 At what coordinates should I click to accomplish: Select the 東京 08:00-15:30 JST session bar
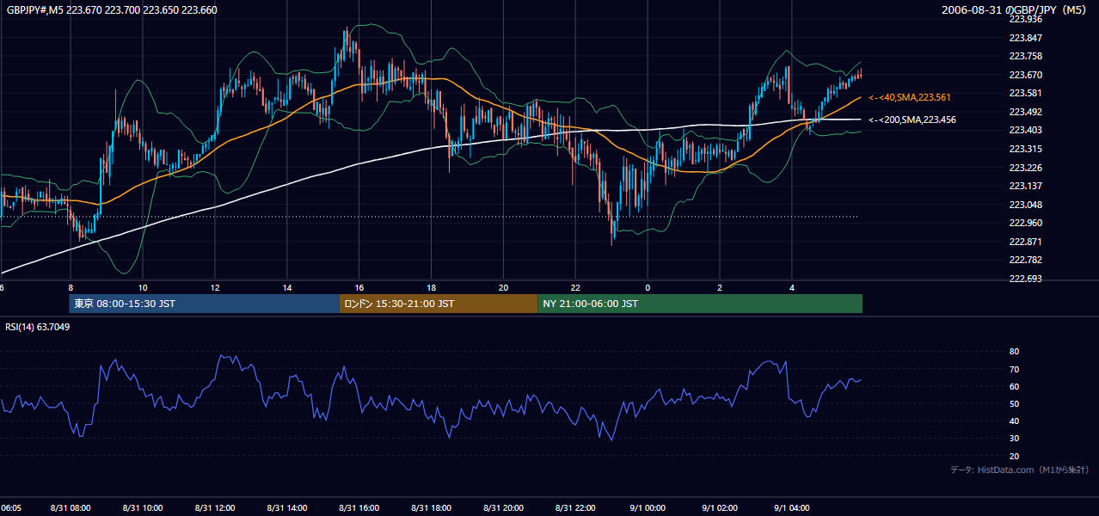tap(205, 304)
